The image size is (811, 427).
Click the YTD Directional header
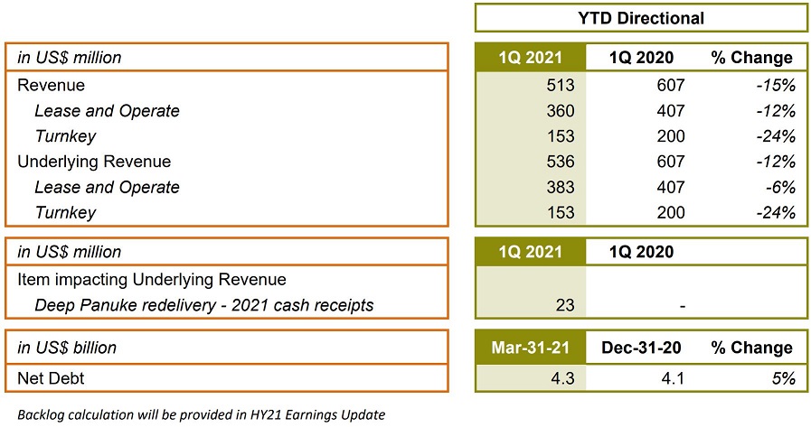(640, 17)
